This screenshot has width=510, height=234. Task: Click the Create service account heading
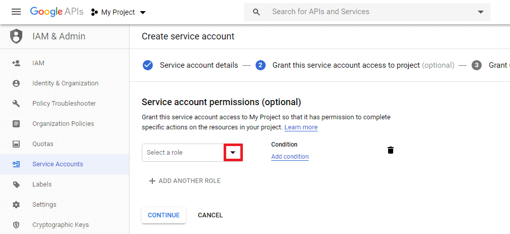pos(188,36)
